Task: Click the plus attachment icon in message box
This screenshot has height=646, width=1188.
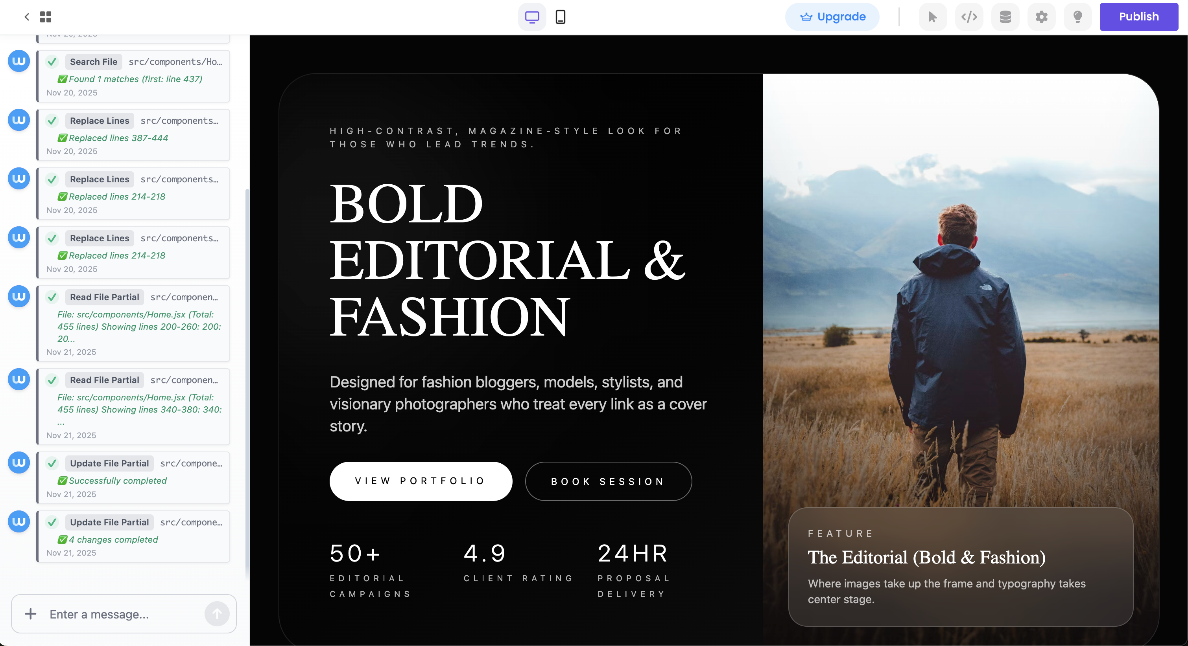Action: 30,614
